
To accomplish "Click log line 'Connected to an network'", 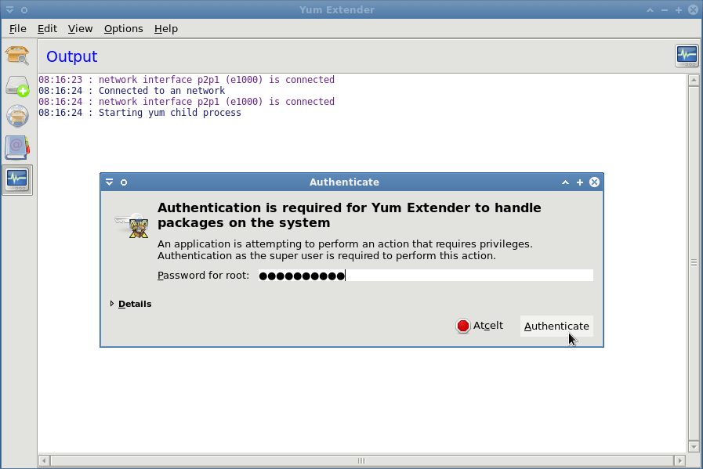I will coord(132,91).
